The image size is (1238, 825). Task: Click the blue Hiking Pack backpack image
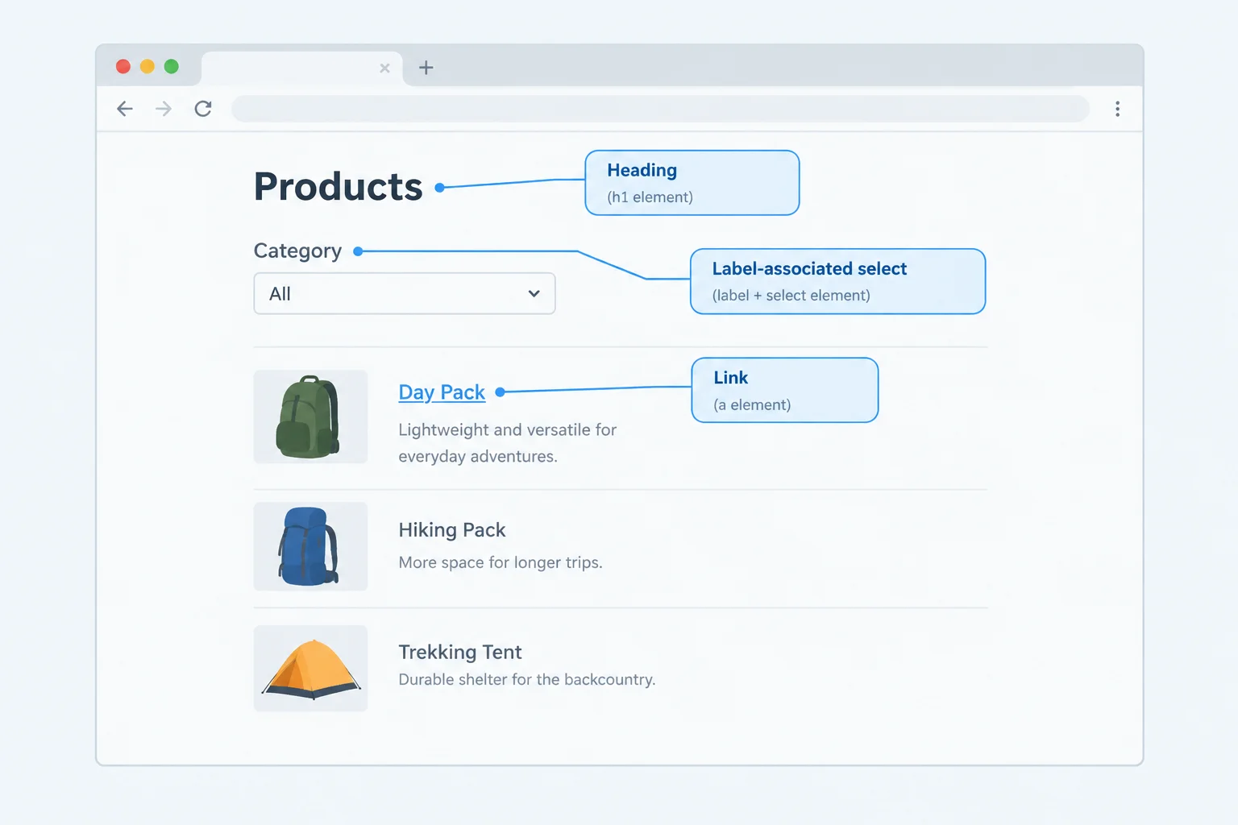click(x=310, y=546)
